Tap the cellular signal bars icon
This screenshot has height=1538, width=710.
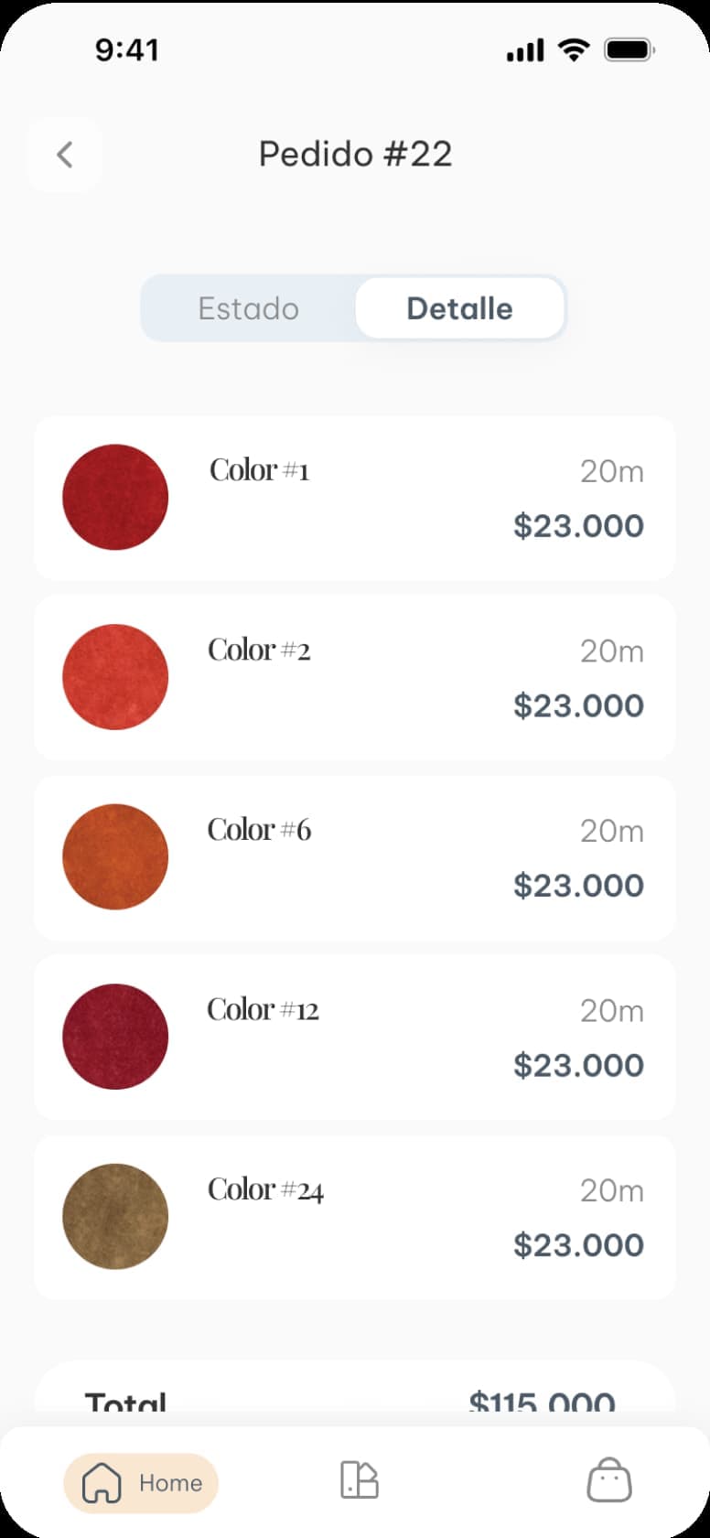tap(525, 50)
